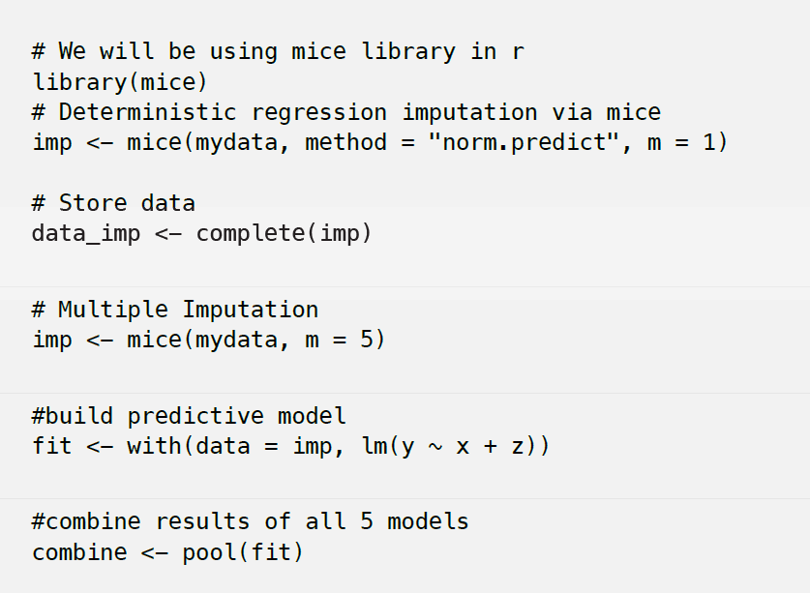Image resolution: width=810 pixels, height=593 pixels.
Task: Click the 'combine' variable name
Action: [x=79, y=552]
